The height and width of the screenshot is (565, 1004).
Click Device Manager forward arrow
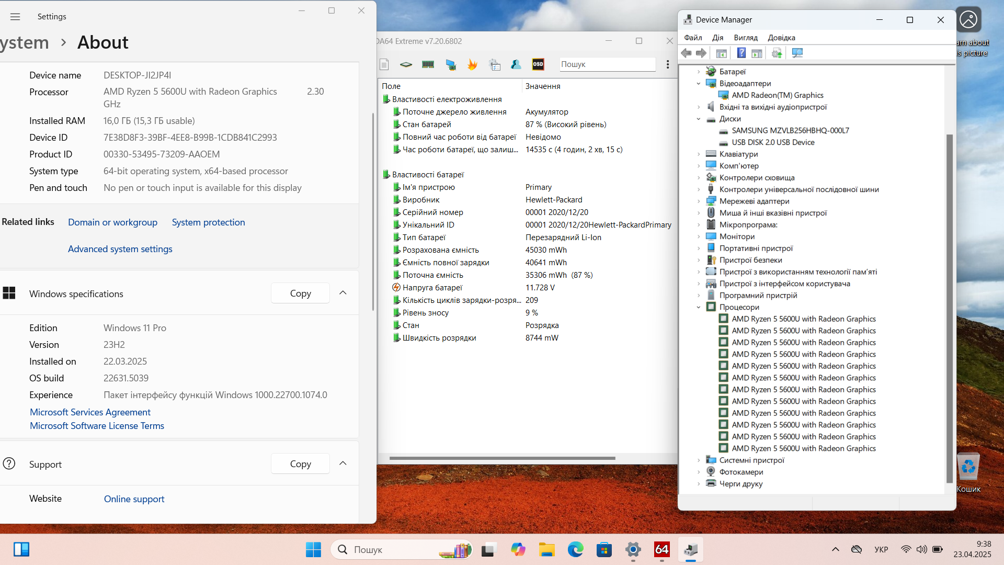pyautogui.click(x=701, y=53)
